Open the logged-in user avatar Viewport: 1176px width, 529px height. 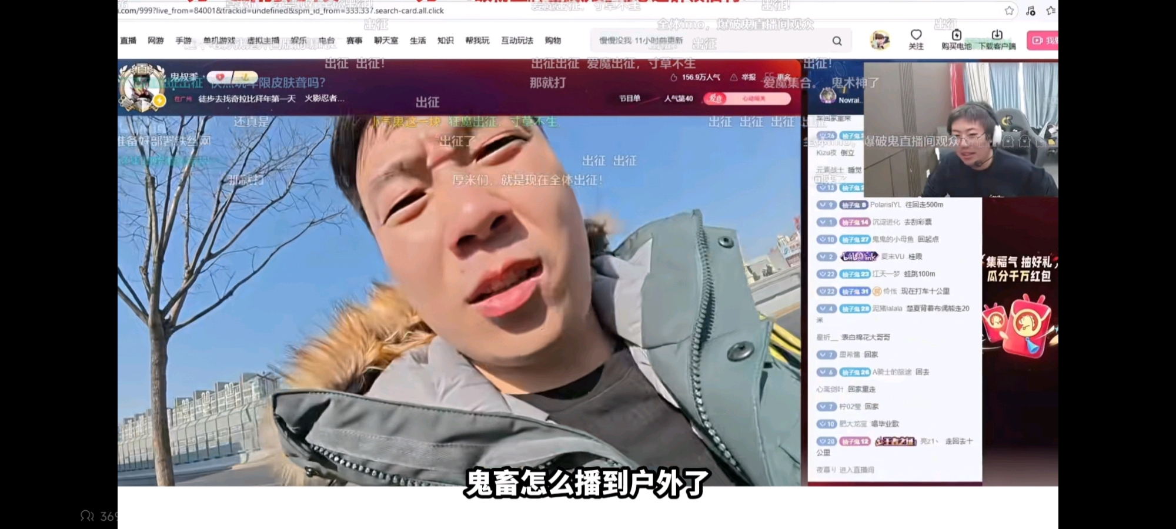(x=880, y=40)
